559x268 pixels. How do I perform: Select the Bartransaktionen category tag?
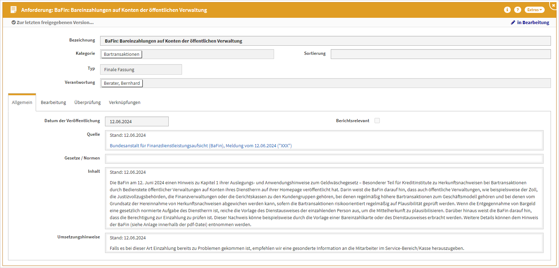(121, 54)
